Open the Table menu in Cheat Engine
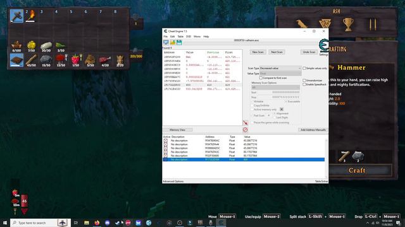The image size is (405, 227). tap(180, 37)
